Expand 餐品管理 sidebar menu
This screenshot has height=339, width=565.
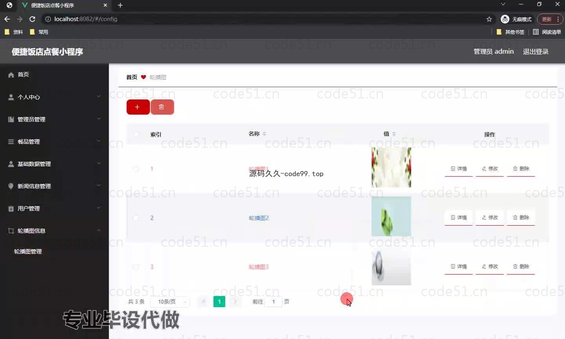54,142
